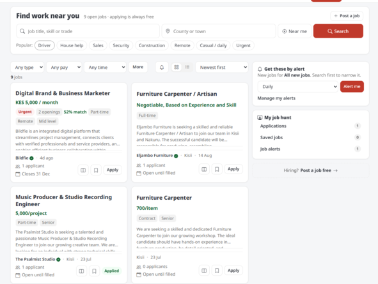This screenshot has width=378, height=284.
Task: Click the location pin in County field
Action: [168, 31]
